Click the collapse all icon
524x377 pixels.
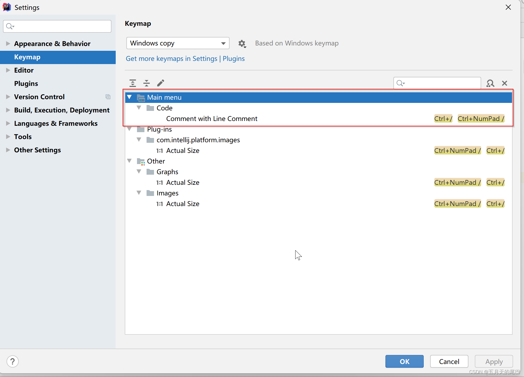147,83
